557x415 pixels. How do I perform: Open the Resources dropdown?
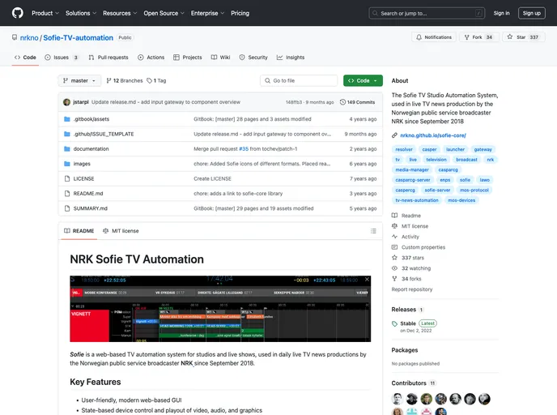120,13
